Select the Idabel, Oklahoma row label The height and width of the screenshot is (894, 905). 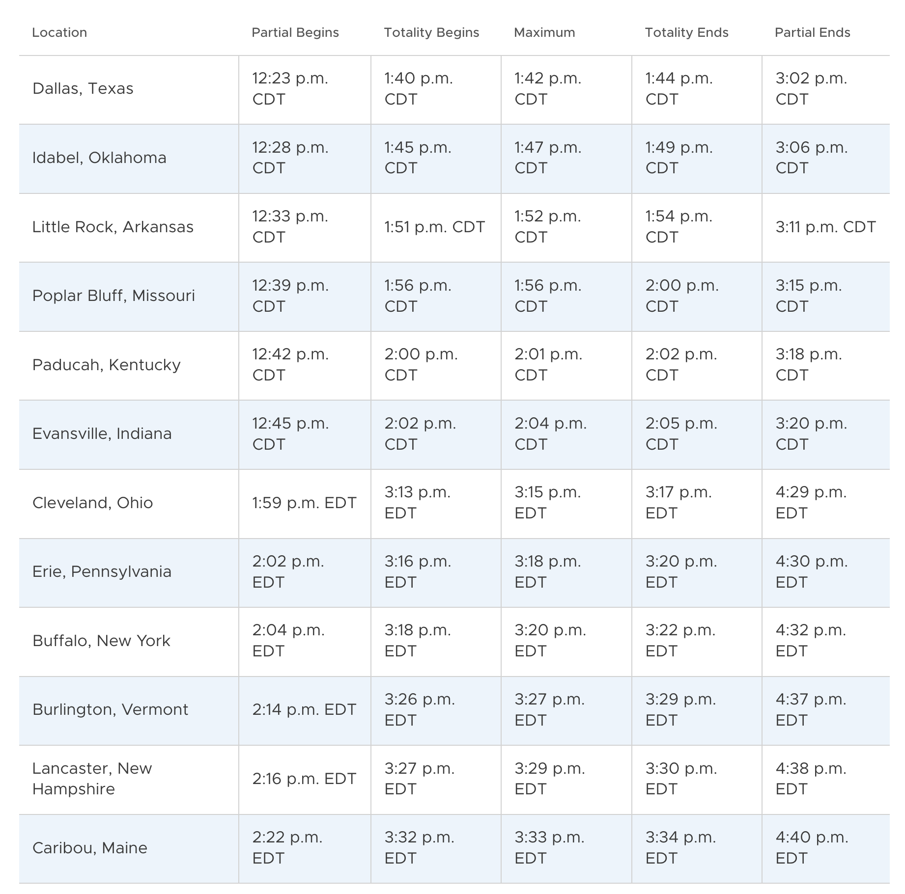129,159
